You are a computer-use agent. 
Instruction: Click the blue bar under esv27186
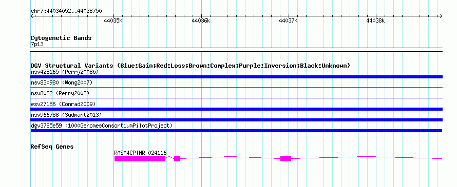point(236,109)
